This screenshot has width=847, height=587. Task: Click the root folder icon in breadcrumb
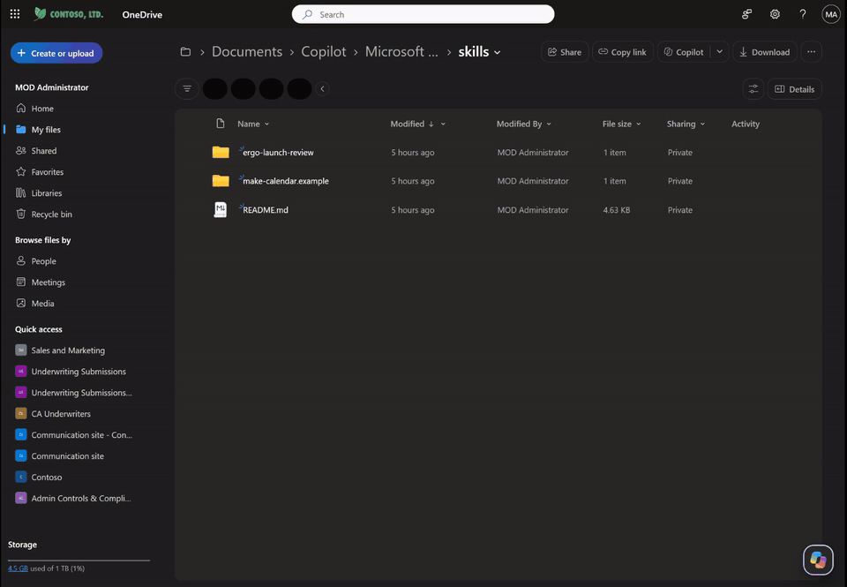[x=185, y=52]
